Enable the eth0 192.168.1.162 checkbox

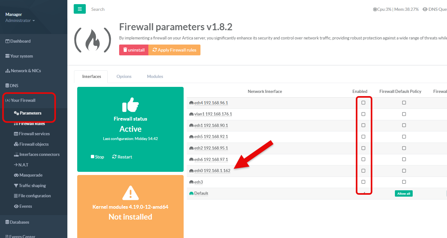point(363,171)
